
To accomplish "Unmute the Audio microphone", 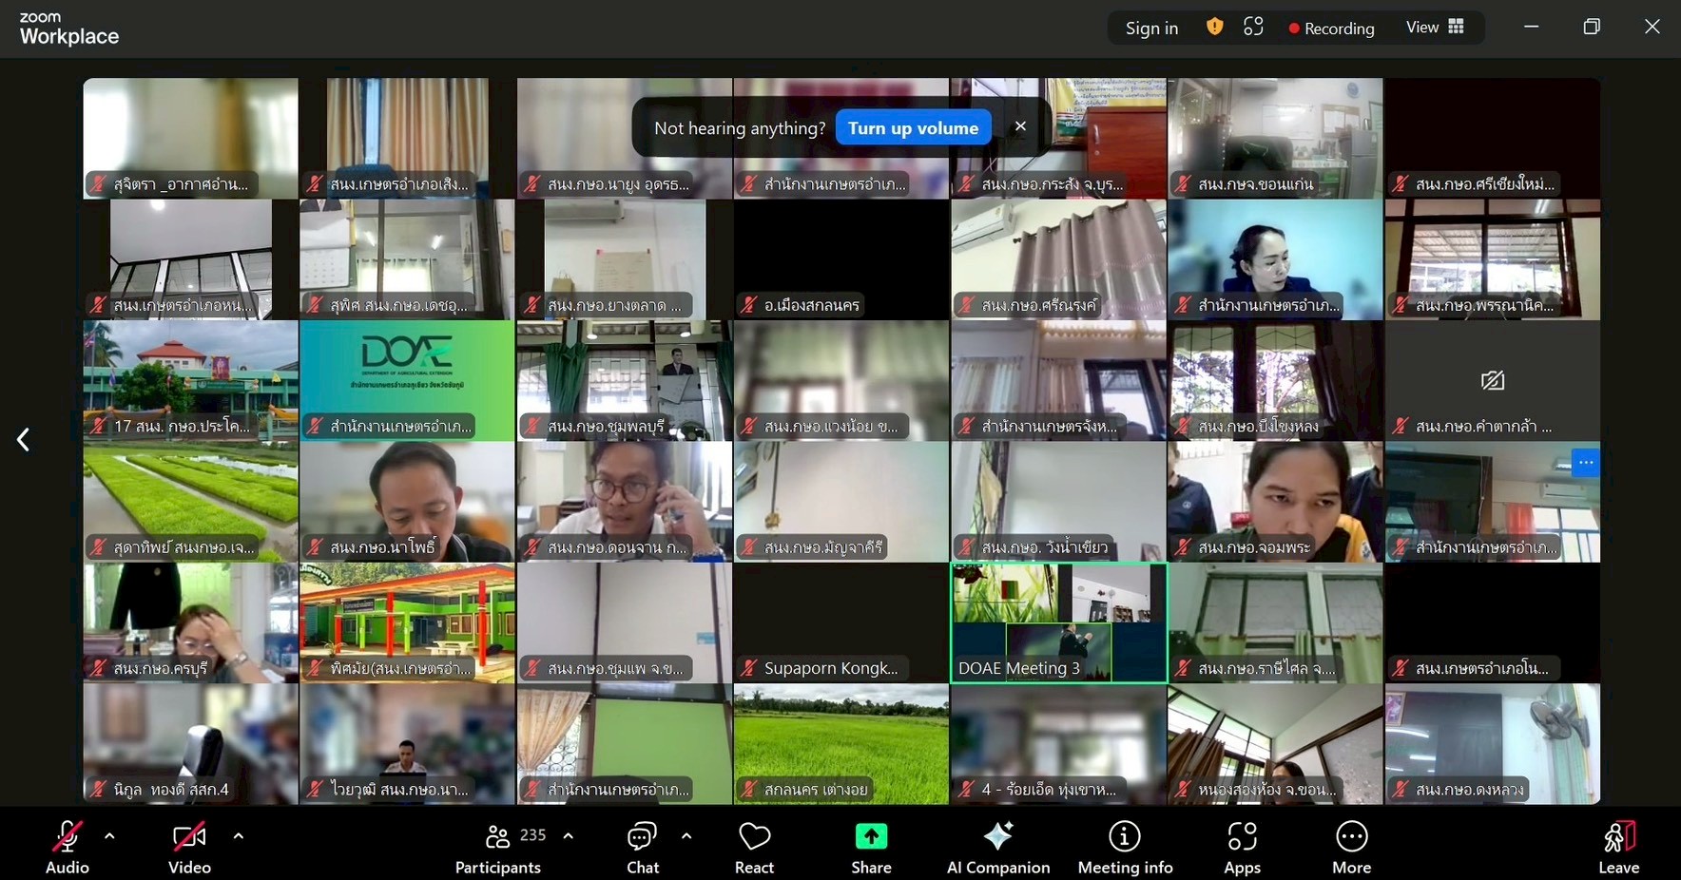I will click(67, 837).
